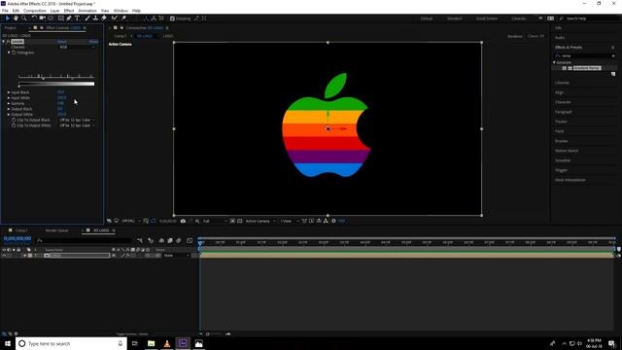The image size is (622, 350).
Task: Toggle Histogram stopwatch in Effect Controls
Action: pyautogui.click(x=14, y=52)
